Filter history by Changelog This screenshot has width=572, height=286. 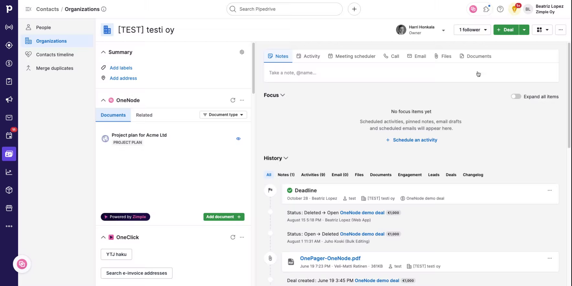[x=473, y=175]
